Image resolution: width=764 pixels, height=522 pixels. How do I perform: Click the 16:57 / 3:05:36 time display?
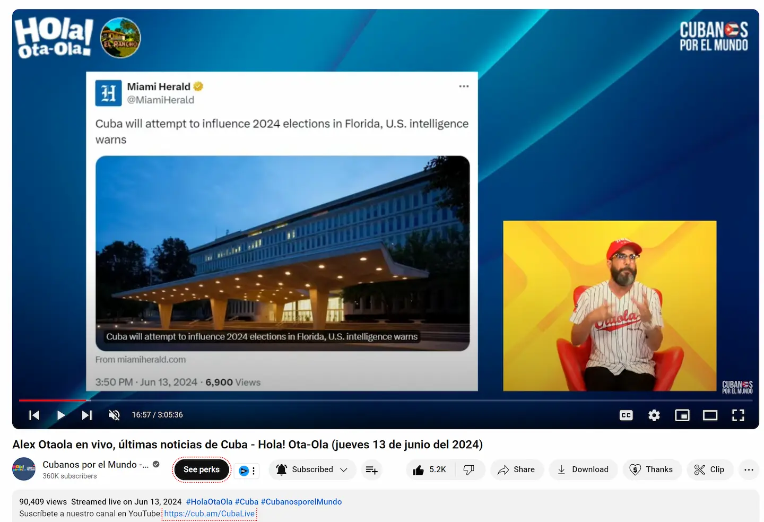tap(157, 415)
